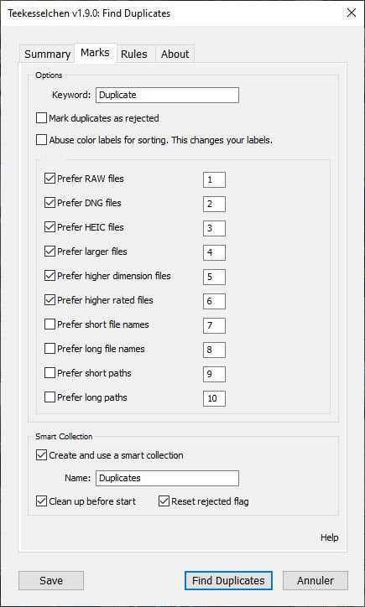
Task: Uncheck Prefer DNG files
Action: point(50,202)
